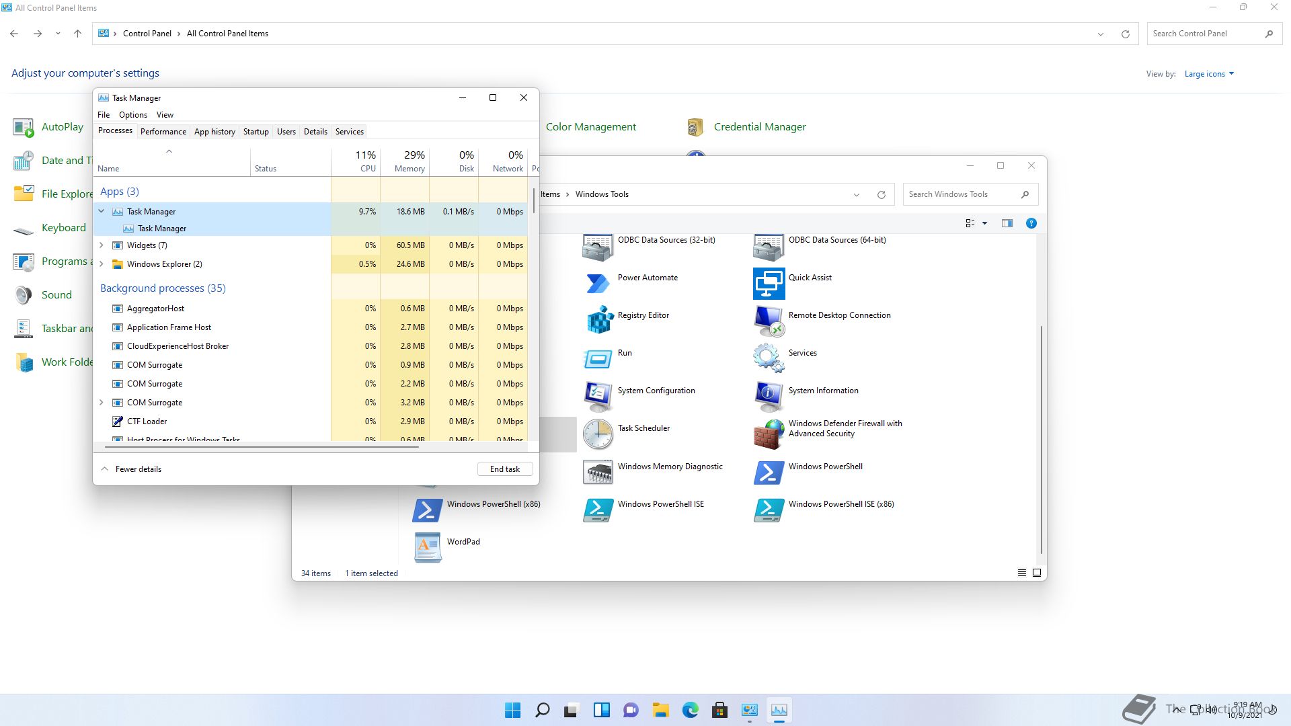The height and width of the screenshot is (726, 1291).
Task: Refresh the Control Panel window
Action: (1125, 34)
